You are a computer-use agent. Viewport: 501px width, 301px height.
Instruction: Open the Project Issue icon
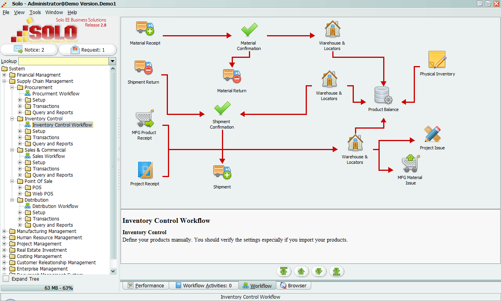[x=432, y=134]
